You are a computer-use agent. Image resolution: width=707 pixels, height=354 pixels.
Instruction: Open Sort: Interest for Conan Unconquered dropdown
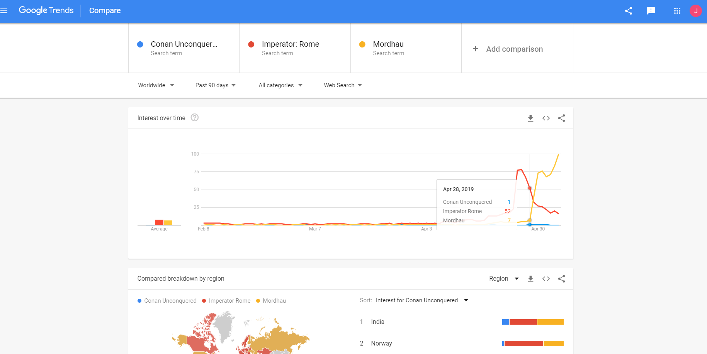pos(422,300)
